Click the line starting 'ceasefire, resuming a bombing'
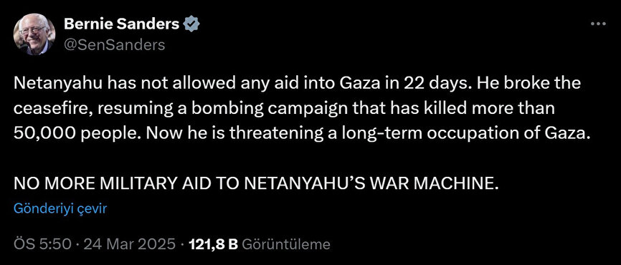This screenshot has height=265, width=621. (285, 108)
